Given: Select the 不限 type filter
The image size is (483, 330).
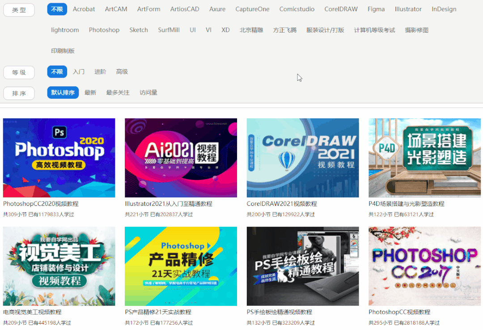Looking at the screenshot, I should [57, 9].
